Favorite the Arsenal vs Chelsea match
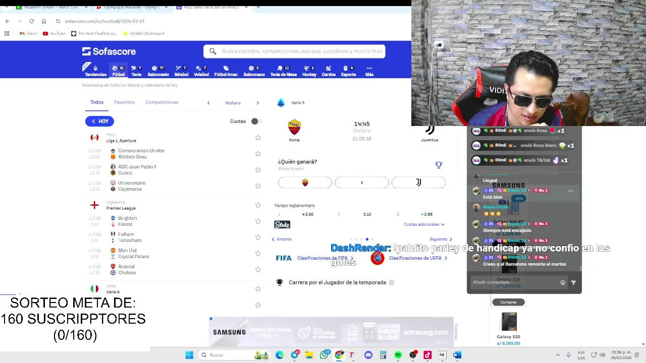The image size is (646, 363). click(258, 270)
